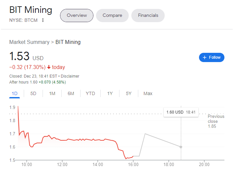Select the 5D time range
This screenshot has width=233, height=171.
(x=33, y=93)
